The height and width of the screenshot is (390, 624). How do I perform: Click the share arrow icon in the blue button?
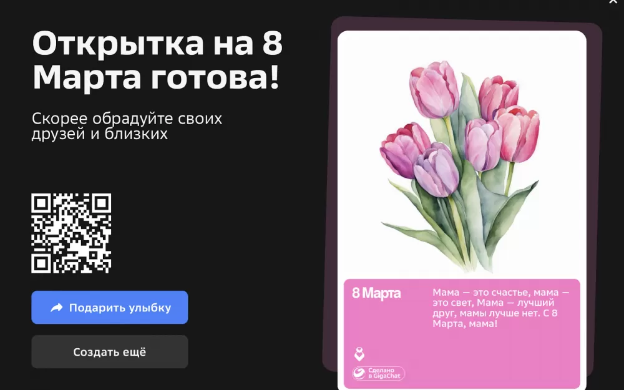pyautogui.click(x=57, y=308)
